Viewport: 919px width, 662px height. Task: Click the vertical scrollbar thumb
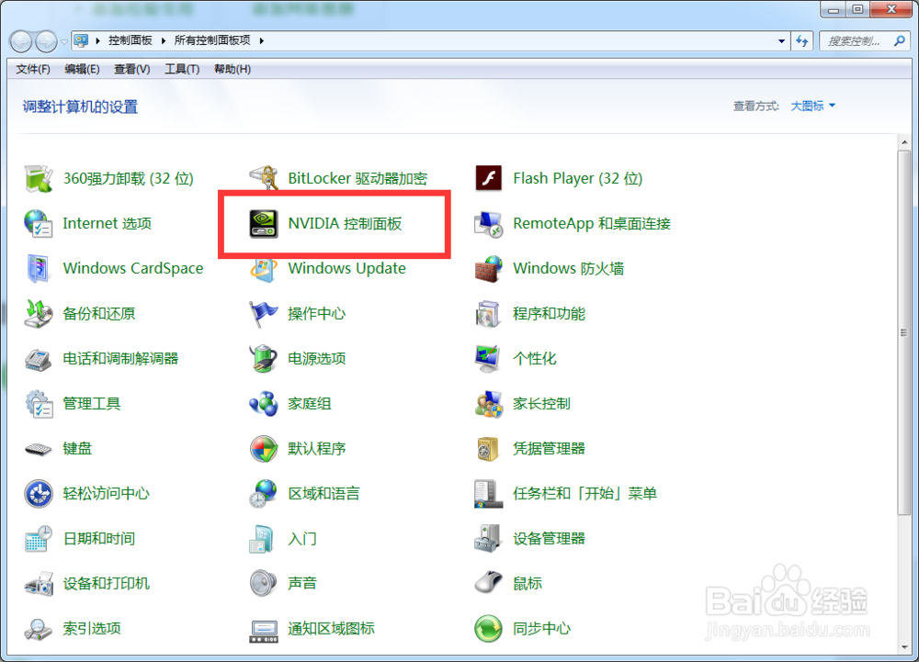tap(904, 332)
